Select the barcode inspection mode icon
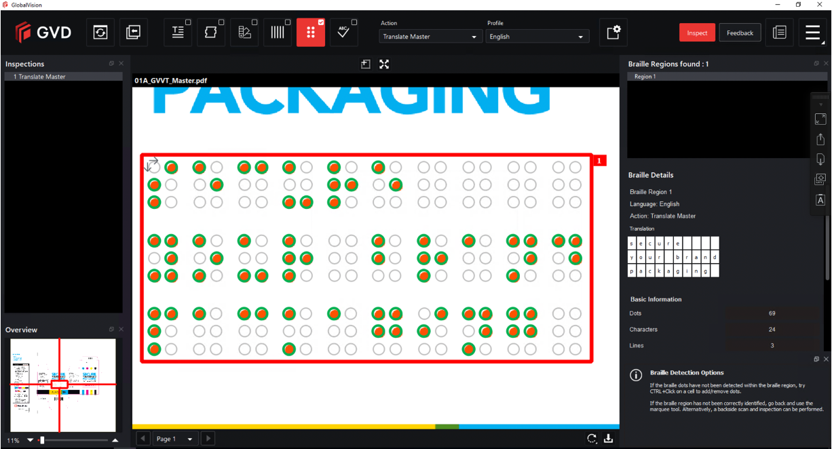 [x=277, y=33]
